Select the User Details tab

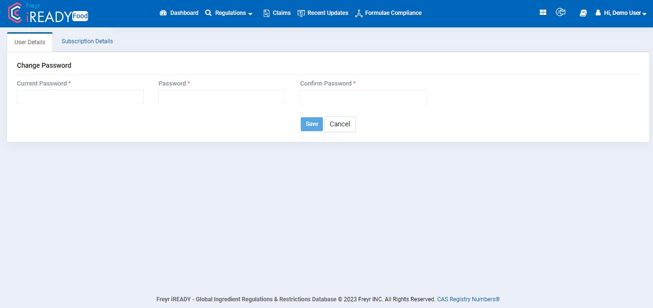pos(30,42)
